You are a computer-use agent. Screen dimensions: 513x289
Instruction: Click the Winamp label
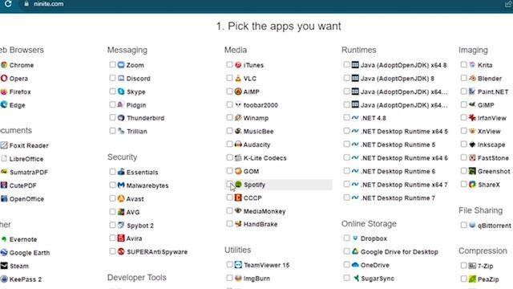tap(256, 118)
